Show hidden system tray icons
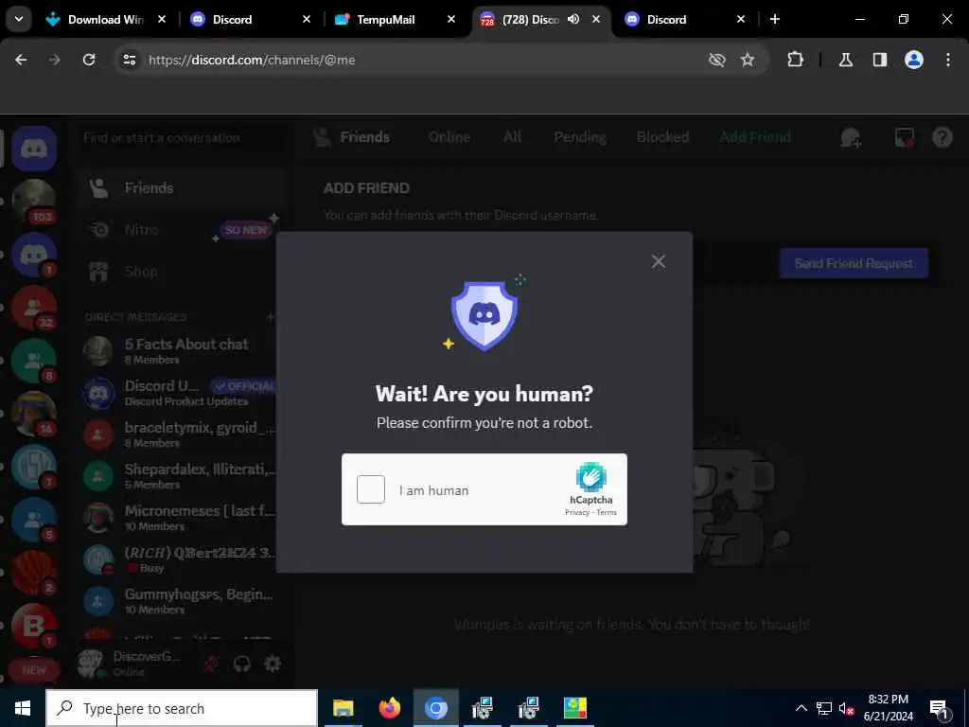969x727 pixels. [x=801, y=708]
